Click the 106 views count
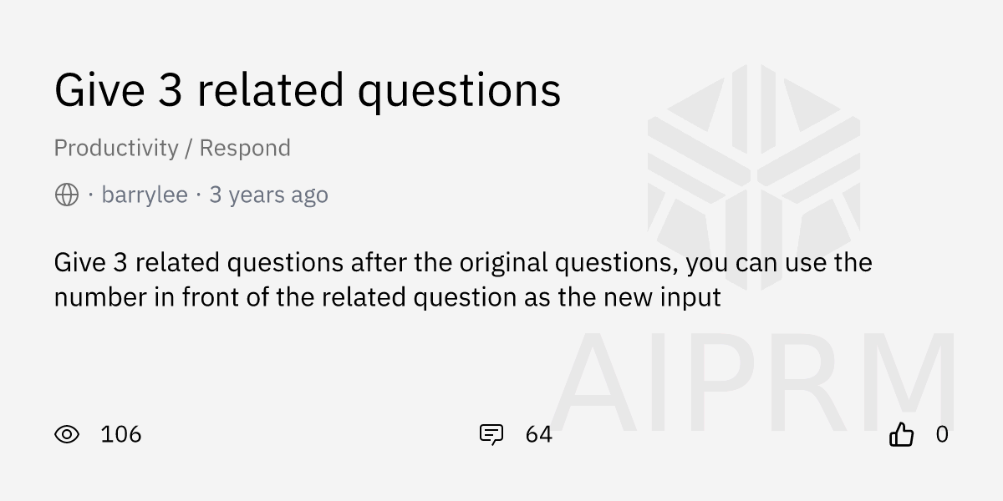The height and width of the screenshot is (501, 1003). pyautogui.click(x=120, y=434)
